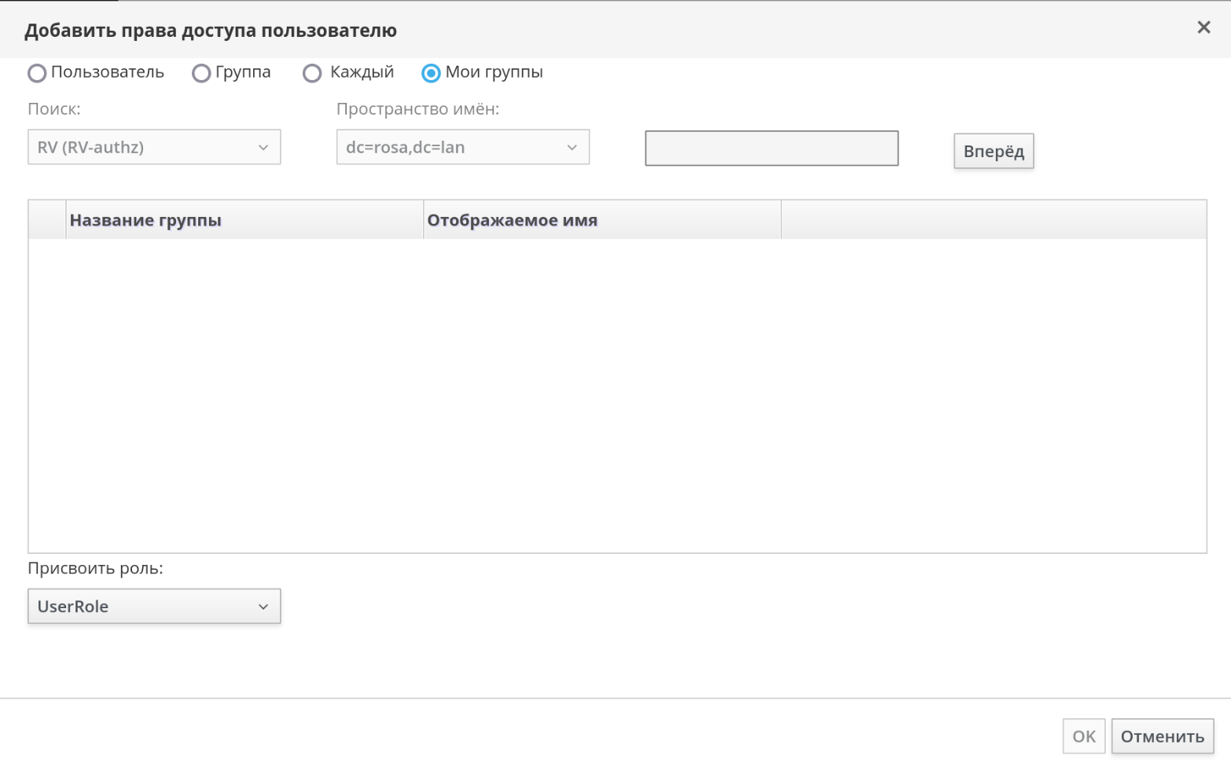Open the UserRole role dropdown

coord(154,607)
